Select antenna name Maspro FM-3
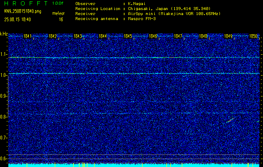The image size is (263, 167). coord(142,19)
